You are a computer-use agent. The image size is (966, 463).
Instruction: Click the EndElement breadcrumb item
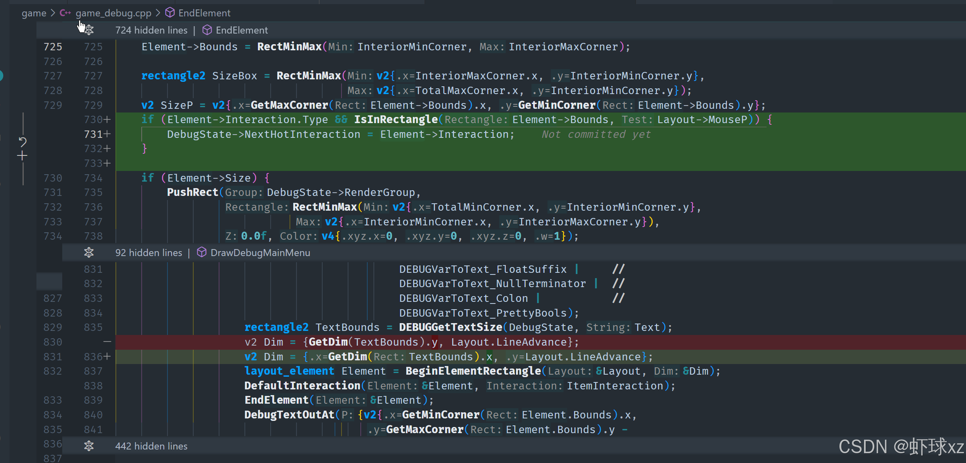(x=204, y=13)
